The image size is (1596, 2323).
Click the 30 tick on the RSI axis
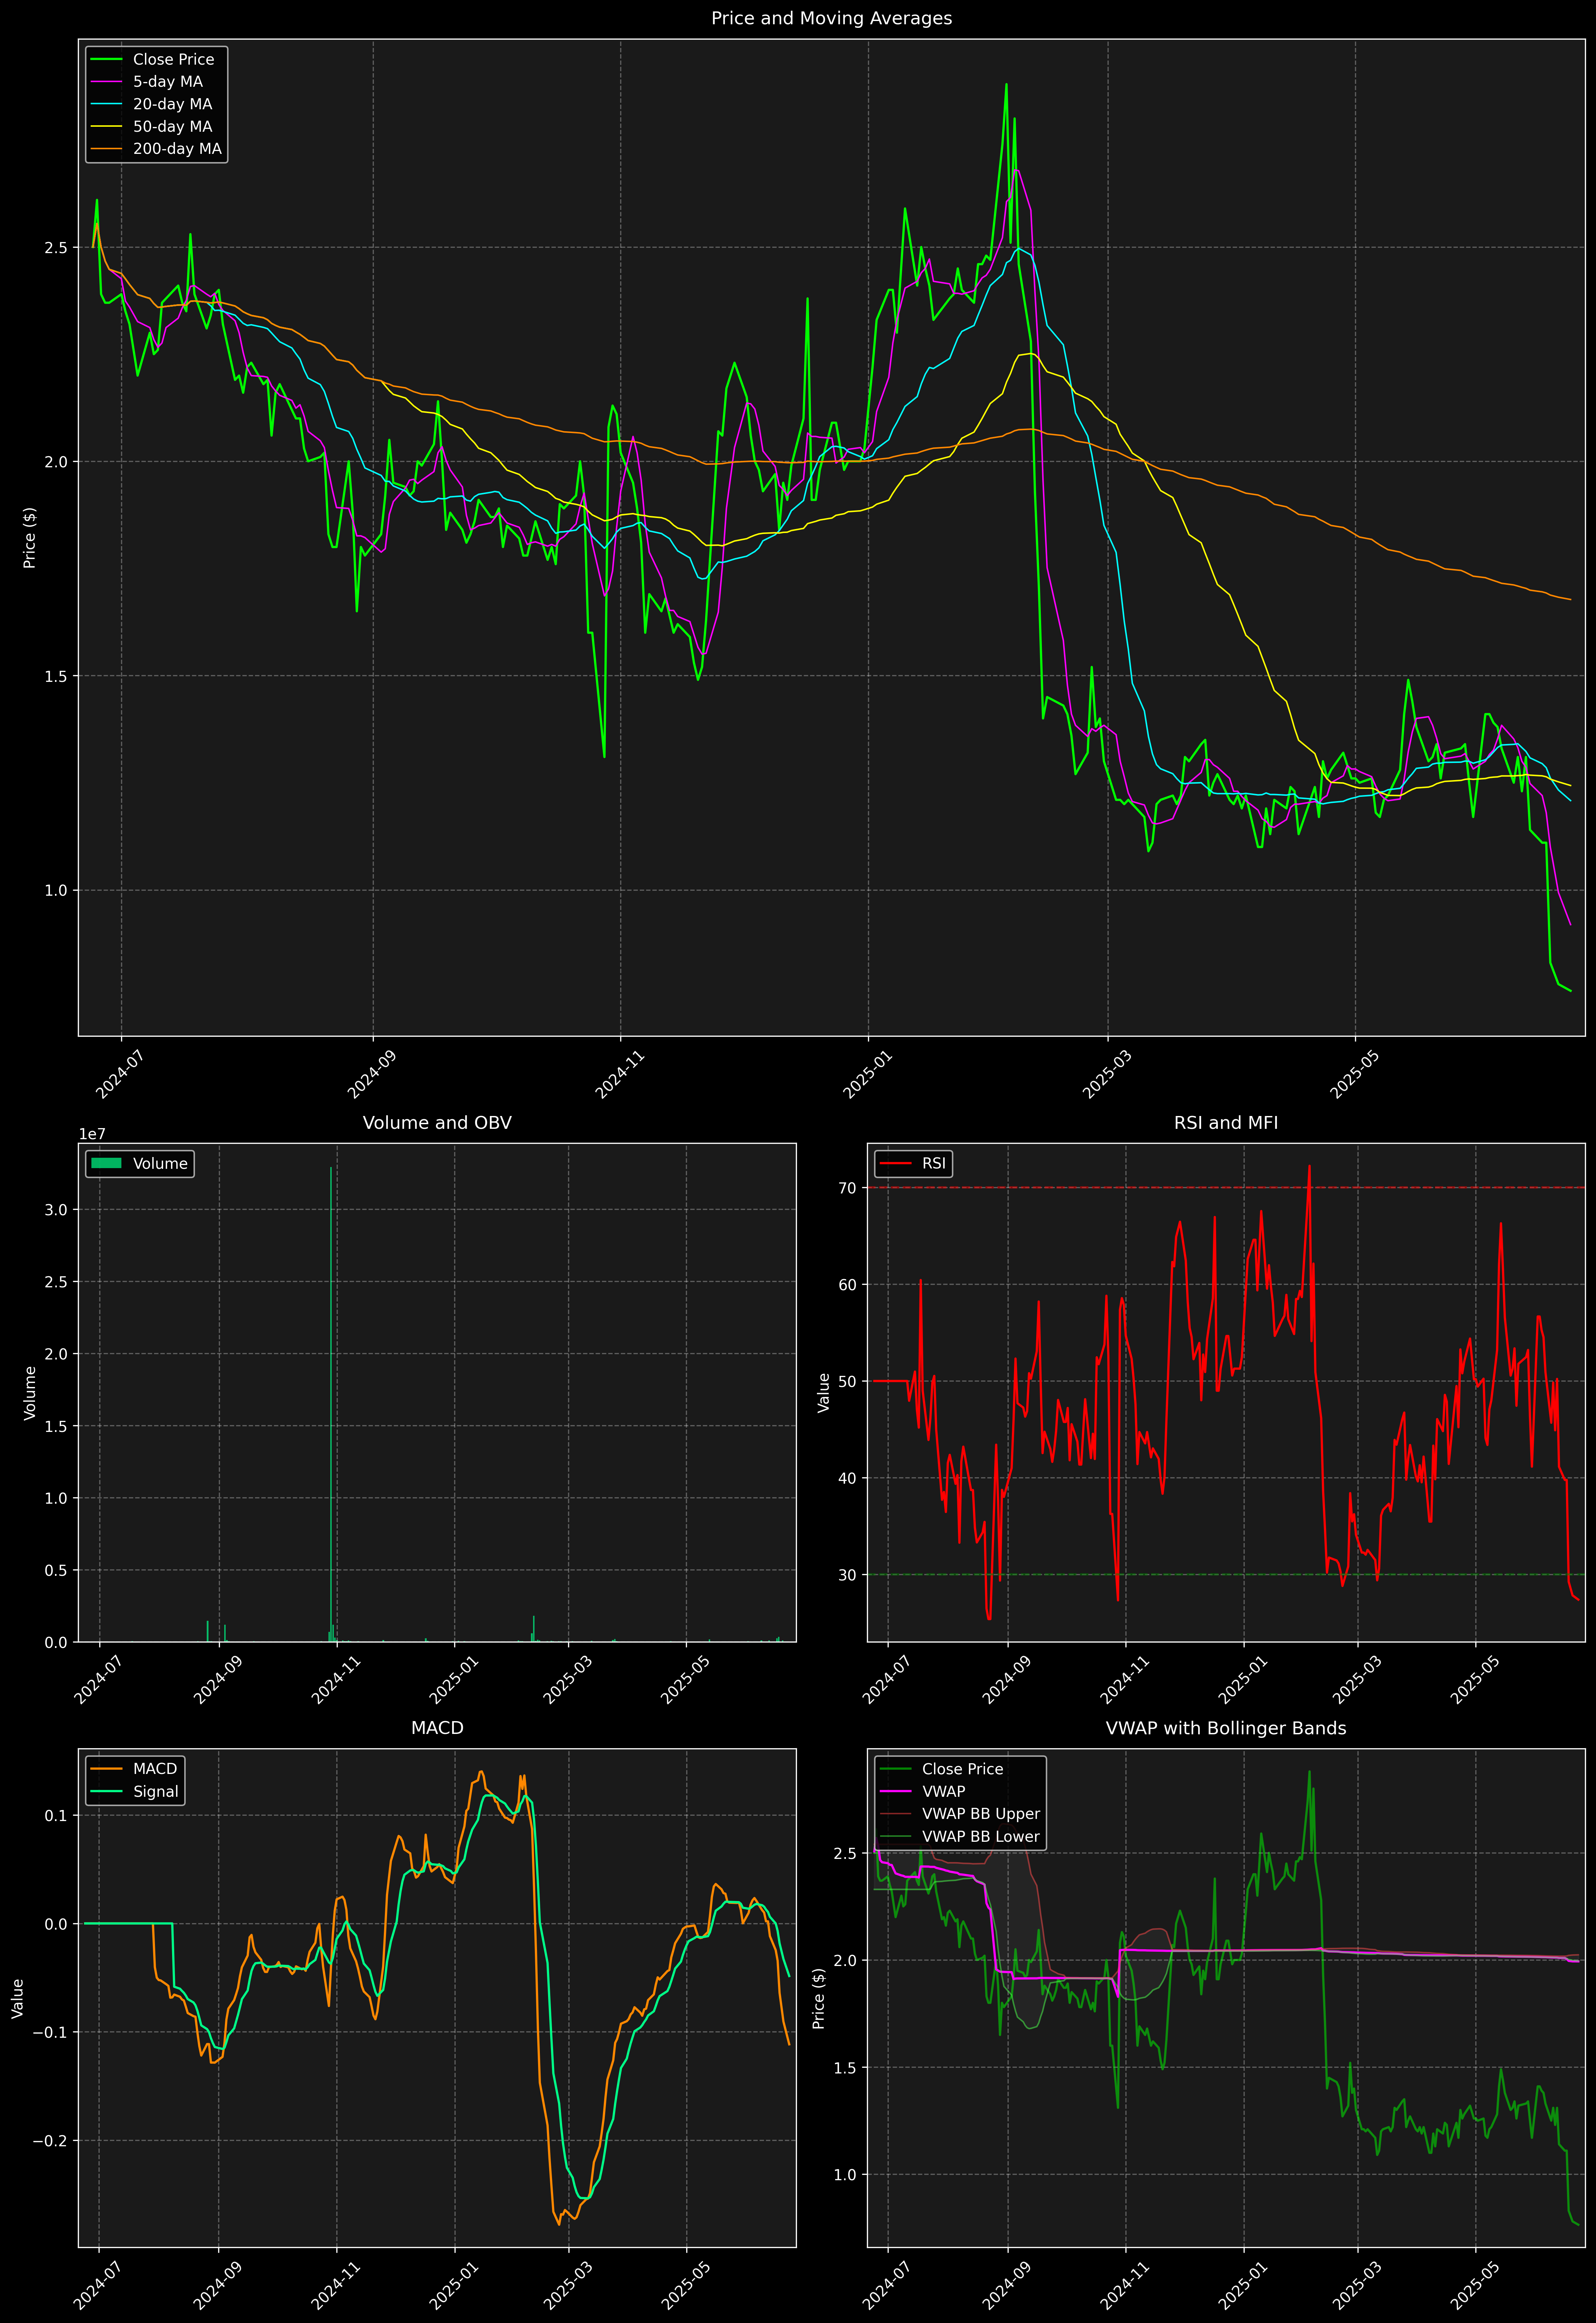click(848, 1574)
